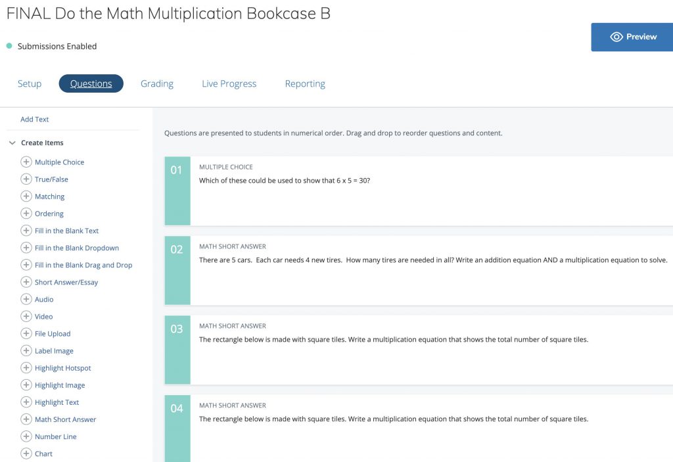Click the plus icon beside Matching
Viewport: 673px width, 462px height.
pos(26,196)
